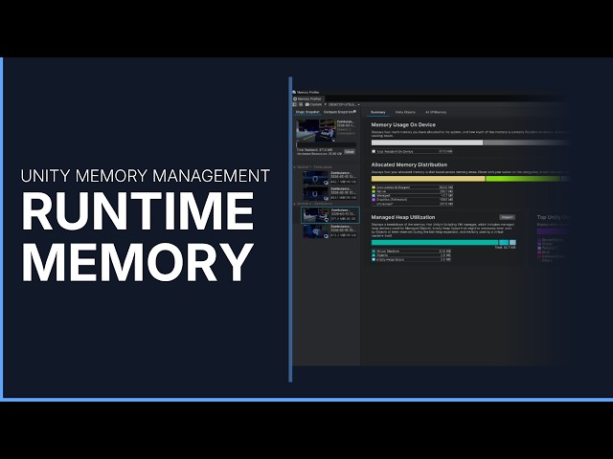Click the Total Resident On Device legend swatch
Screen dimensions: 613x459
pos(374,151)
